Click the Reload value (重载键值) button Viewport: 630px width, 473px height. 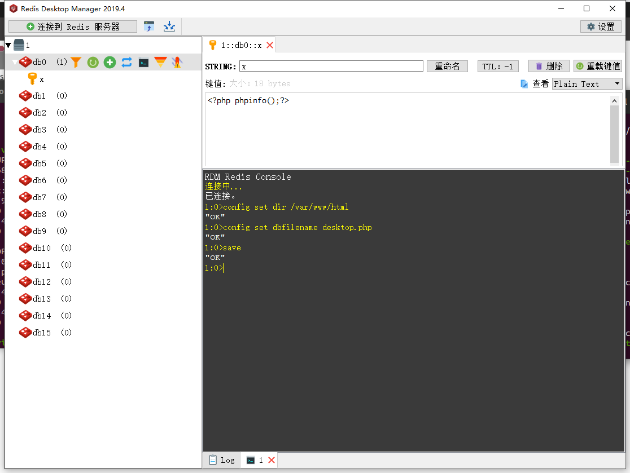coord(598,66)
